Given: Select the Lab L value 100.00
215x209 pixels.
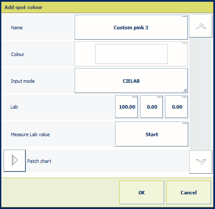Looking at the screenshot, I should click(127, 107).
